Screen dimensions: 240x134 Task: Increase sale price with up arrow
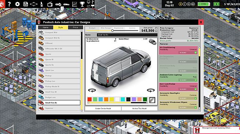[x=156, y=28]
